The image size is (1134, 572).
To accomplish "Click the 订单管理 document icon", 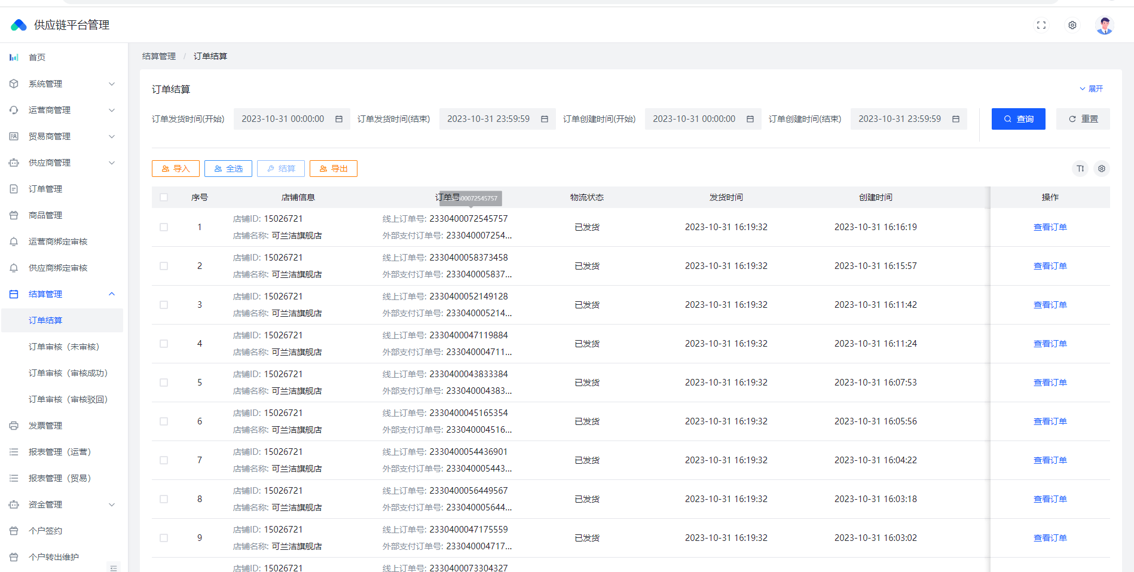I will (x=14, y=189).
